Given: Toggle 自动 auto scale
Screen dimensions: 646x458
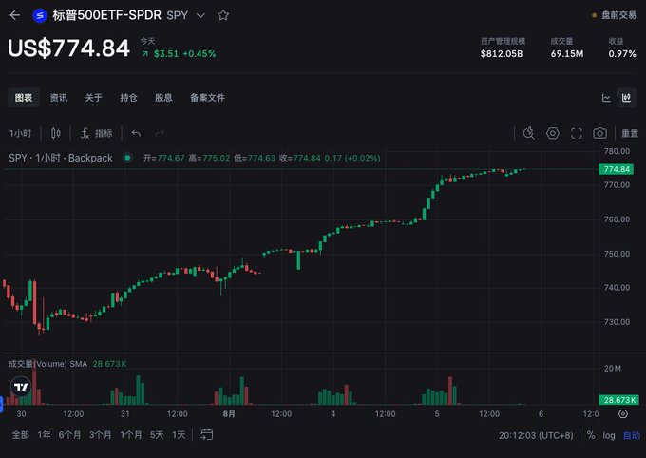Looking at the screenshot, I should [x=632, y=435].
